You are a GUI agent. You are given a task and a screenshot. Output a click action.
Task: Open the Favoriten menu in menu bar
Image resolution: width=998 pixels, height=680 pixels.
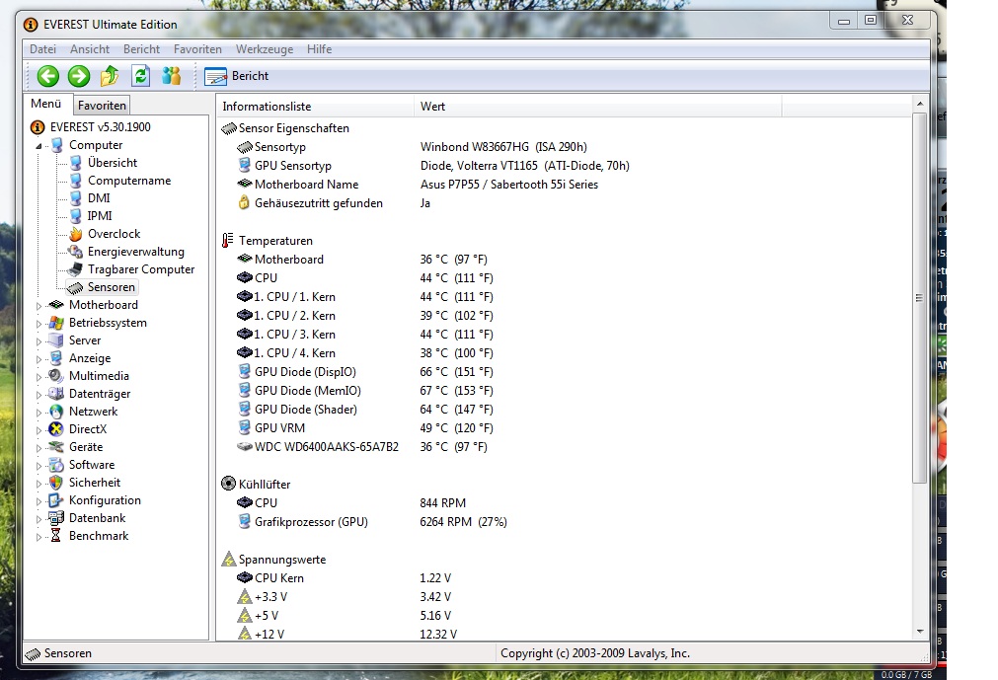(x=197, y=49)
